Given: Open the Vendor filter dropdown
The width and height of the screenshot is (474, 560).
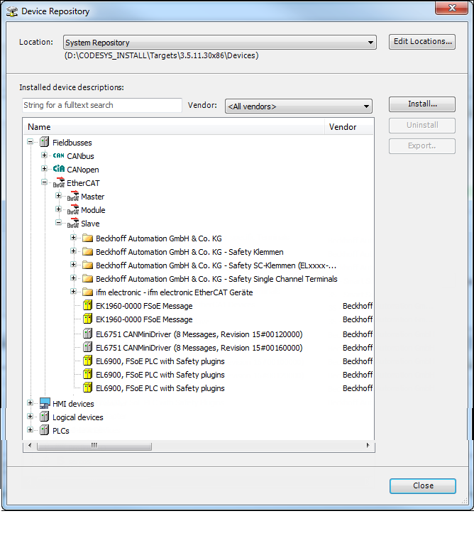Looking at the screenshot, I should click(x=366, y=106).
